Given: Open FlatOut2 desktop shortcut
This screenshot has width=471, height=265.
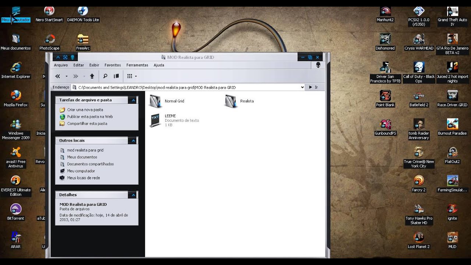Looking at the screenshot, I should (x=452, y=156).
